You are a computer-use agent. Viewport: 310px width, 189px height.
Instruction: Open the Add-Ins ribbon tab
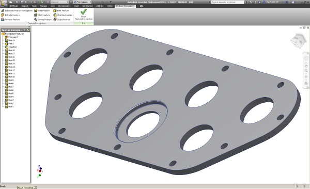click(x=100, y=6)
